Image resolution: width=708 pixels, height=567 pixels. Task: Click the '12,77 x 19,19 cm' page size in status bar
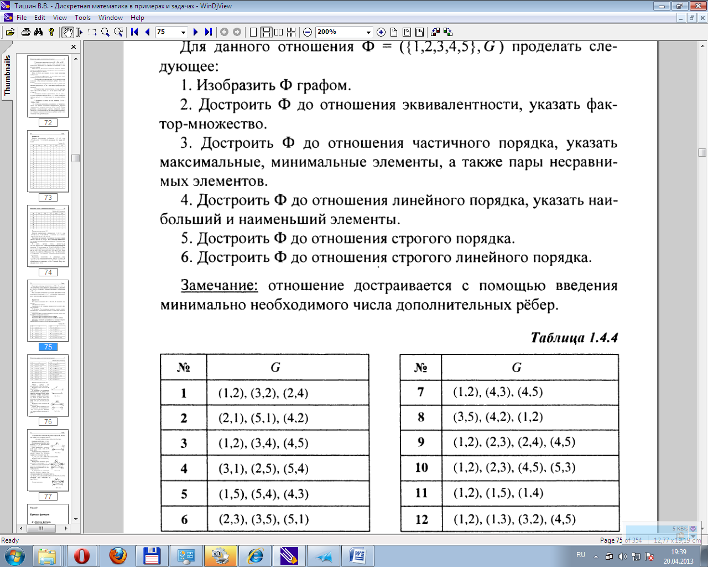pos(677,540)
